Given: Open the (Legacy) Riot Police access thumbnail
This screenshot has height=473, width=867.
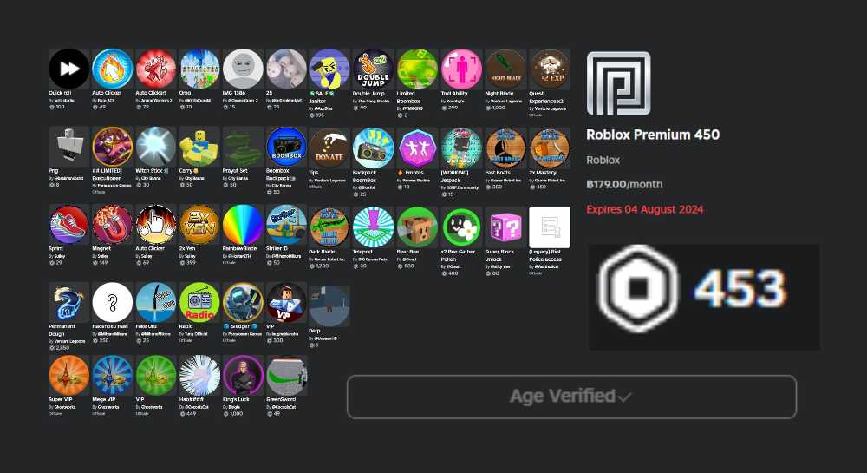Looking at the screenshot, I should pyautogui.click(x=550, y=227).
